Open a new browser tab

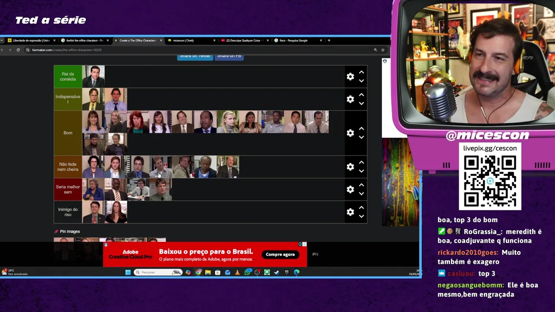point(329,40)
